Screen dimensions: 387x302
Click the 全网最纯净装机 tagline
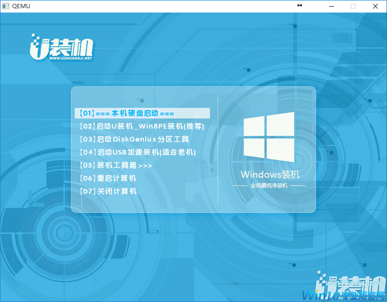pos(269,185)
